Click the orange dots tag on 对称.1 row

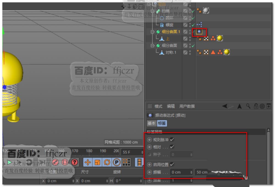point(220,52)
